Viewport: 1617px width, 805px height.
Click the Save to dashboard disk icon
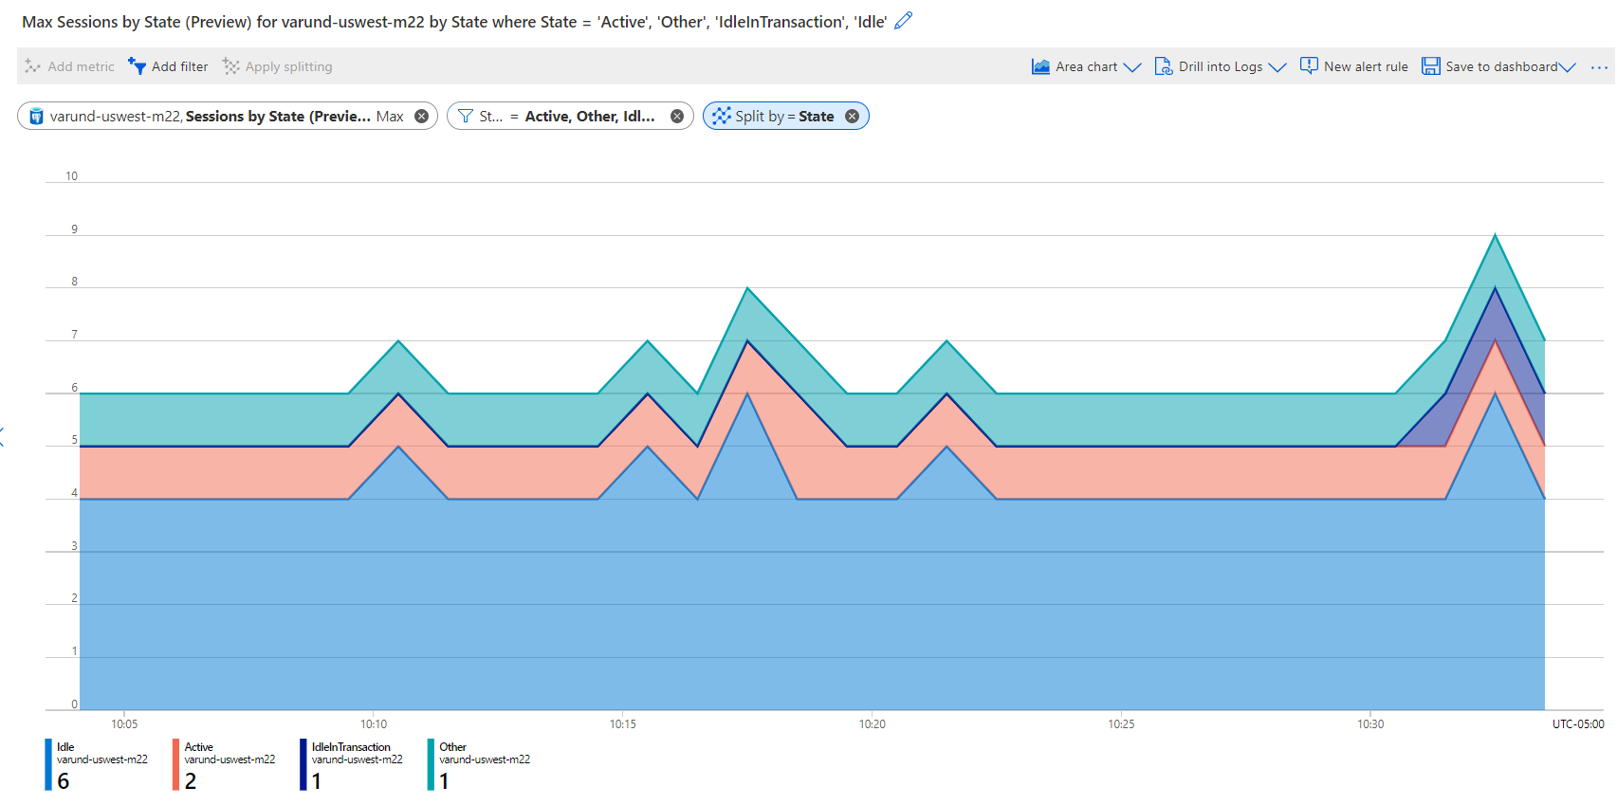coord(1430,66)
